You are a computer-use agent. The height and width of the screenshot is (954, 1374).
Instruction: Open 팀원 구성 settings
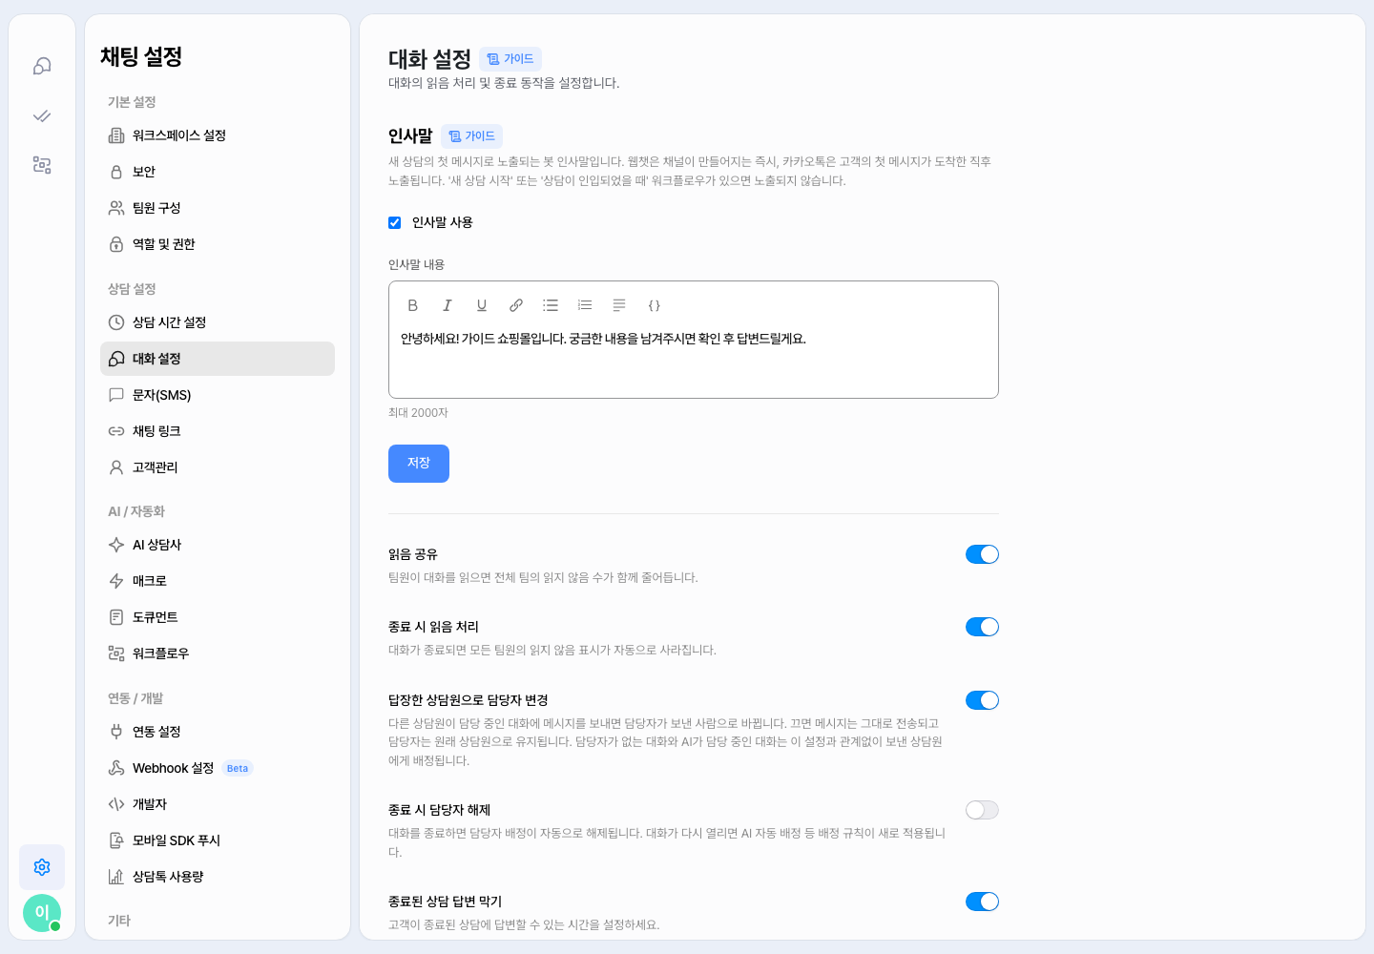coord(218,208)
